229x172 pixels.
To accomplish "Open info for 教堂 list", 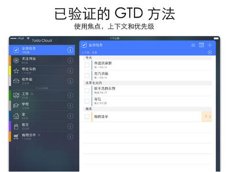I will point(70,126).
